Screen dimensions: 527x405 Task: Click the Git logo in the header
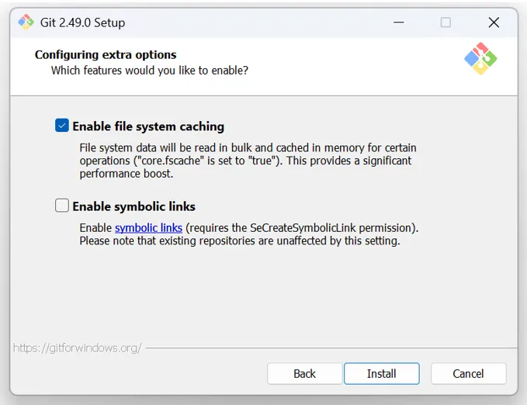[x=480, y=59]
